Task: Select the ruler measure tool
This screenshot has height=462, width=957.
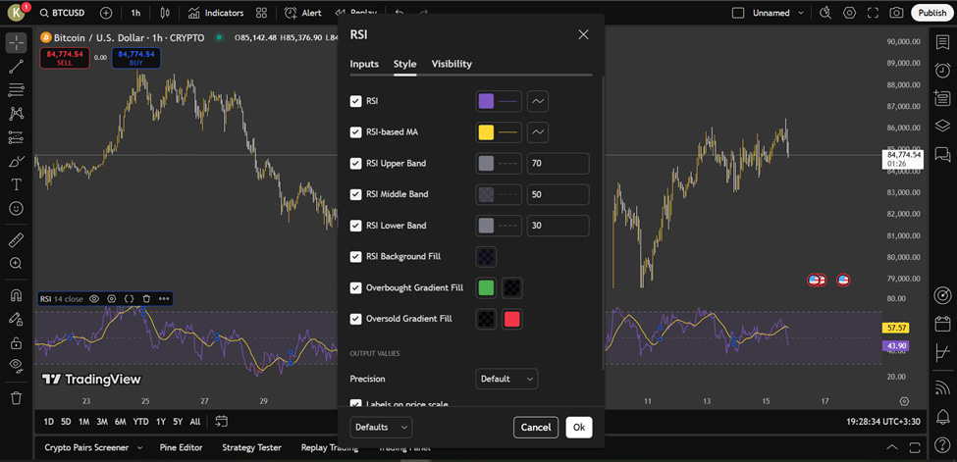Action: click(x=17, y=240)
